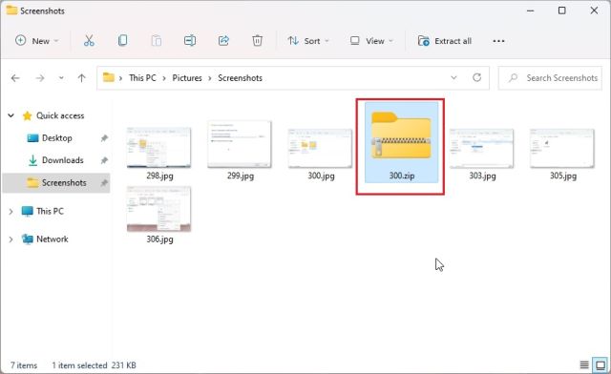Image resolution: width=611 pixels, height=374 pixels.
Task: Expand the address bar history dropdown
Action: tap(453, 77)
